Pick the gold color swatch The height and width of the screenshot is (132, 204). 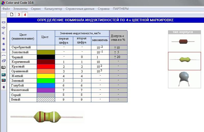[x=46, y=52]
